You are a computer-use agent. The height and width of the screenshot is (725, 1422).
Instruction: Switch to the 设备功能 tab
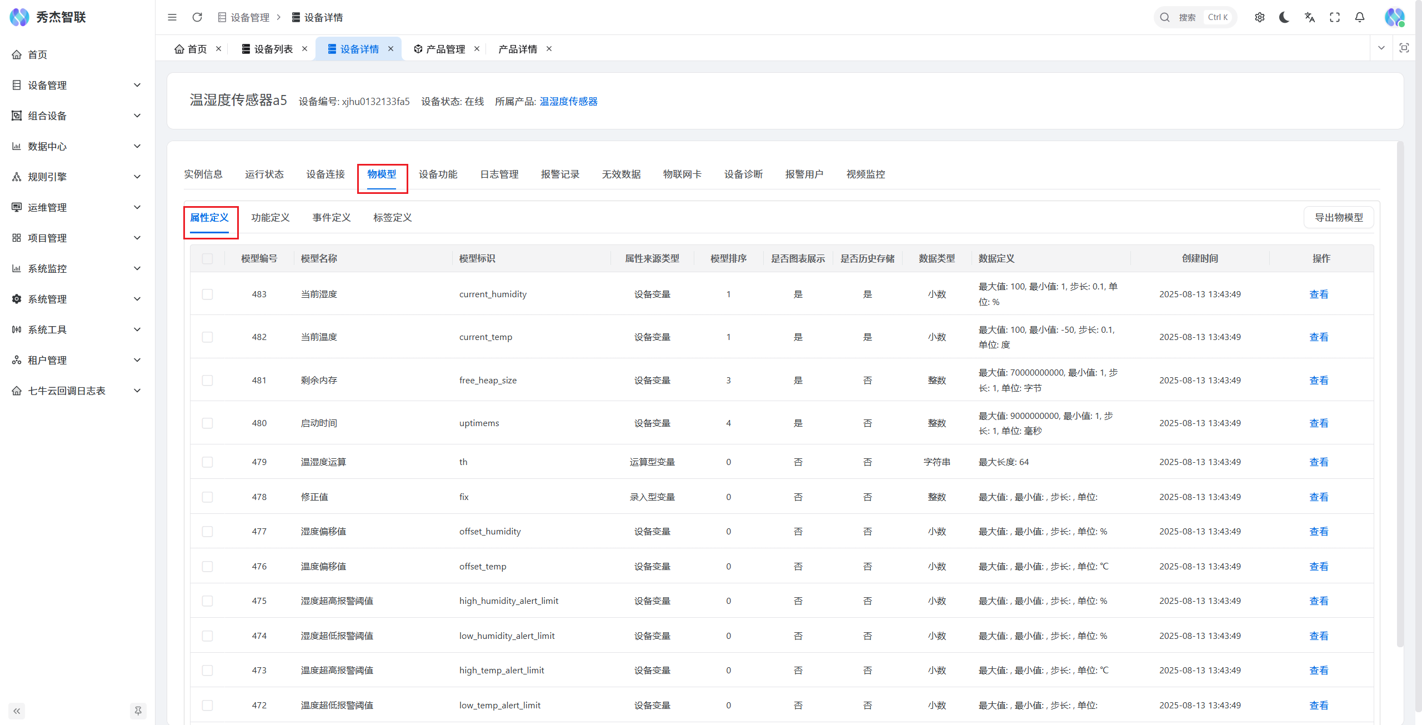[x=438, y=174]
